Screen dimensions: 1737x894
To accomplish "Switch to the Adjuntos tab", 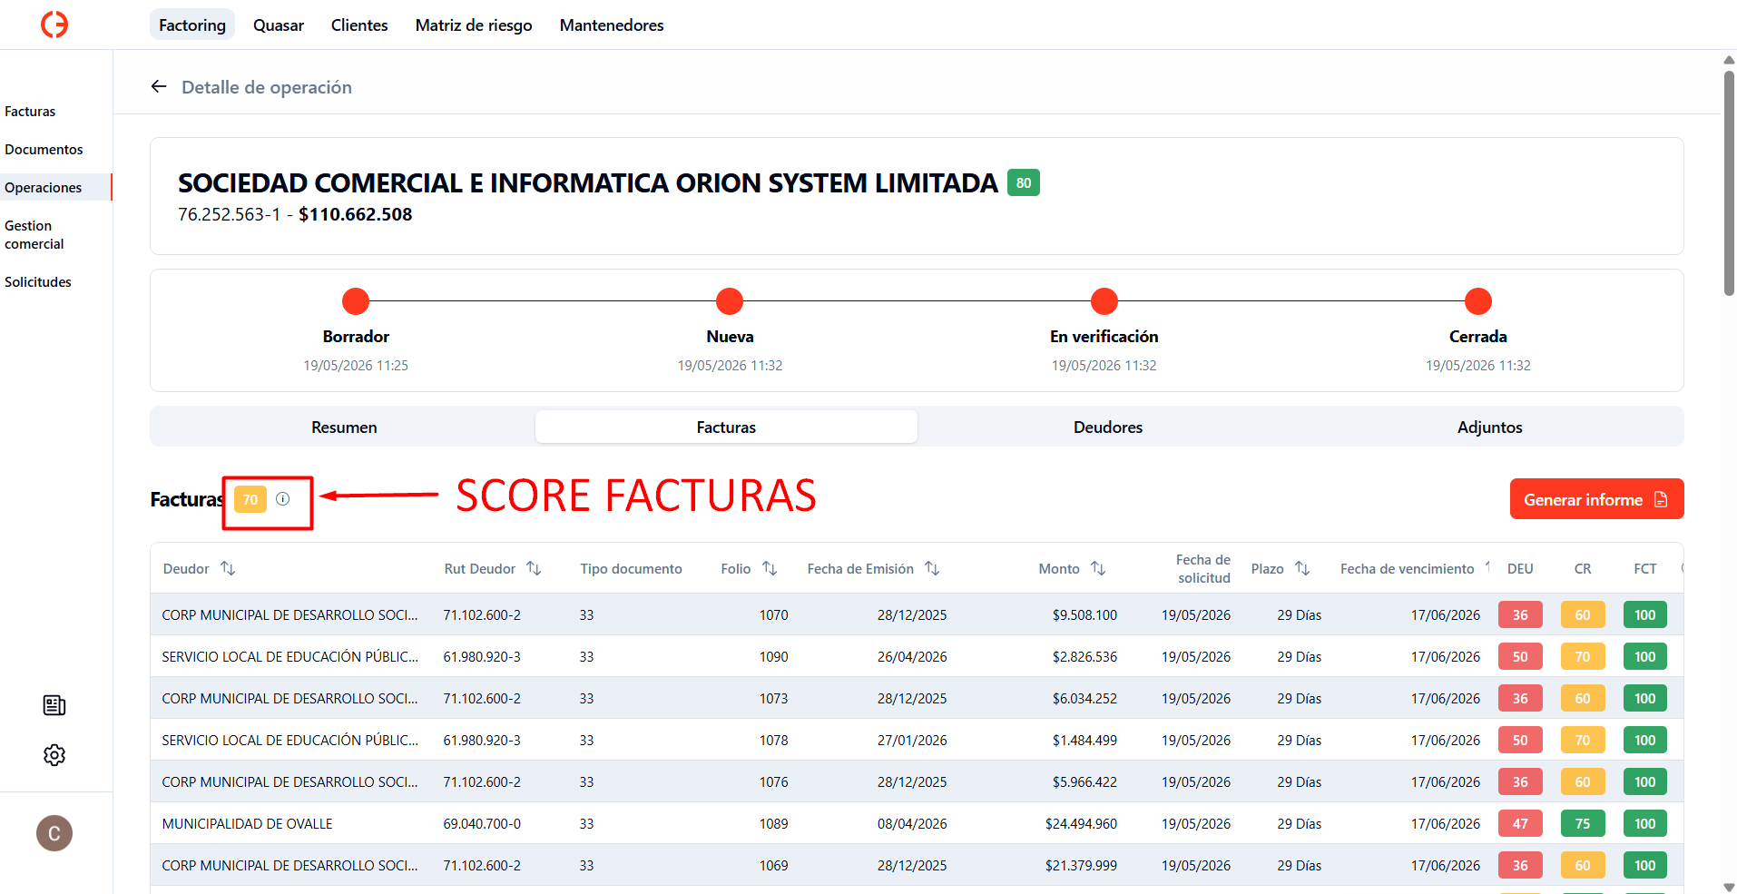I will point(1490,427).
